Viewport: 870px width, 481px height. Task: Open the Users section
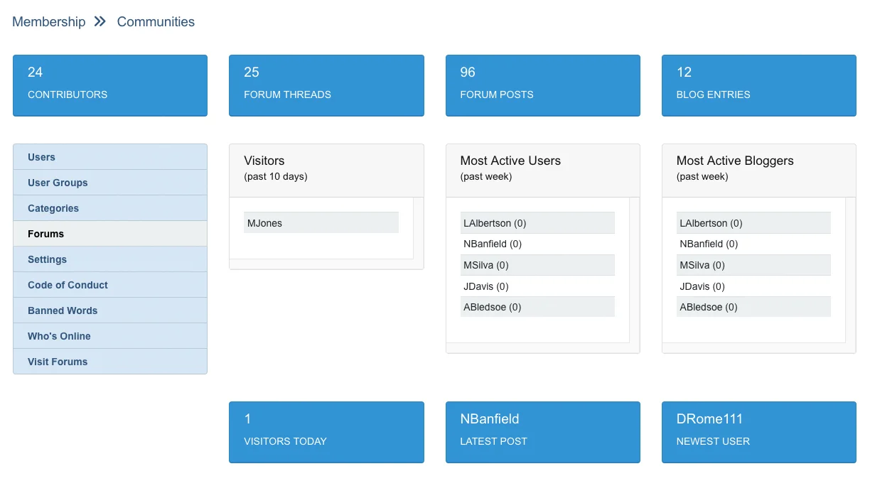tap(109, 157)
